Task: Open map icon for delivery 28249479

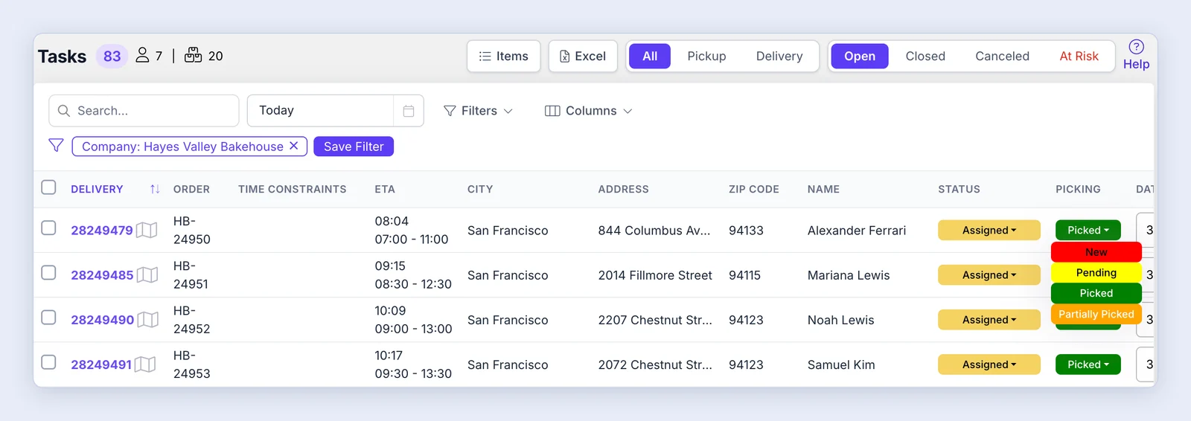Action: pos(147,231)
